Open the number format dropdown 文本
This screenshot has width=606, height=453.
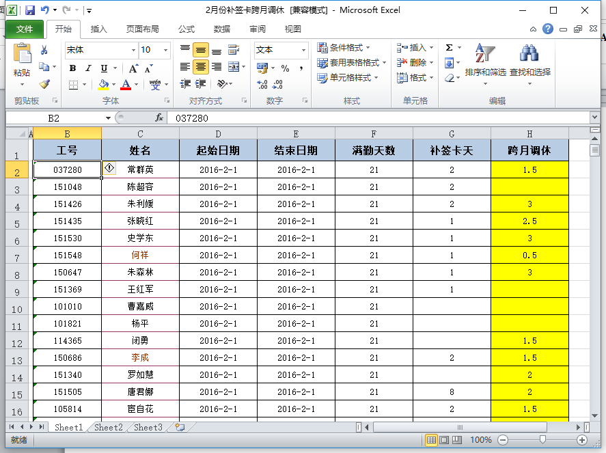pyautogui.click(x=303, y=50)
